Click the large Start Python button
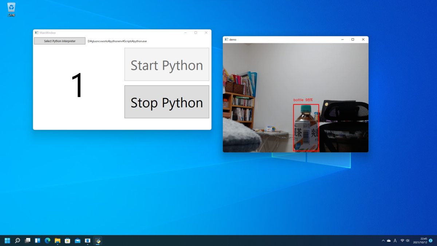 coord(167,65)
